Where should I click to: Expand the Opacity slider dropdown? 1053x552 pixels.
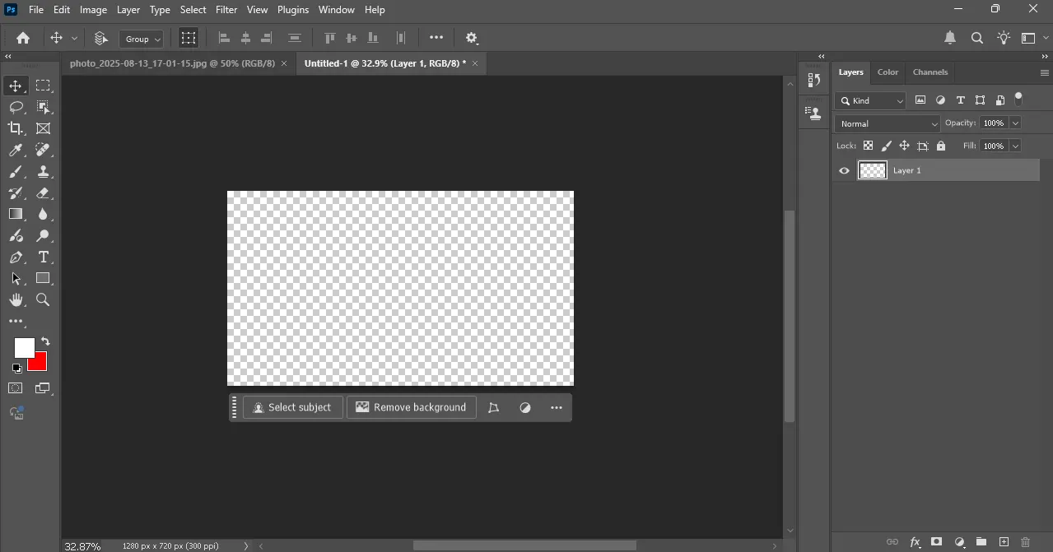(1015, 123)
